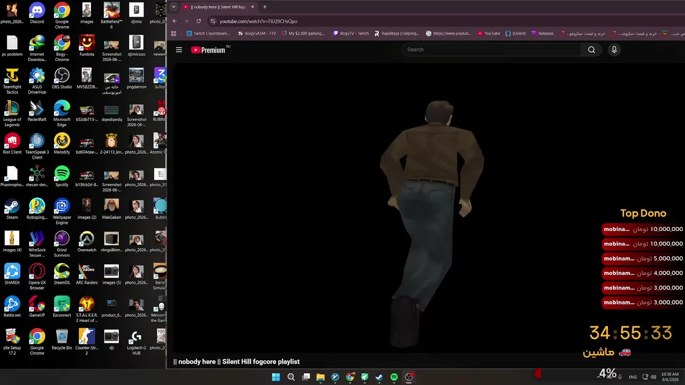The image size is (685, 385).
Task: Select the ASUS DriverHub desktop icon
Action: (37, 81)
